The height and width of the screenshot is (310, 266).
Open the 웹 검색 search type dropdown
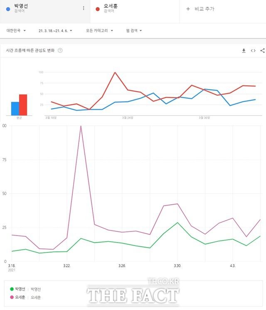pos(134,30)
